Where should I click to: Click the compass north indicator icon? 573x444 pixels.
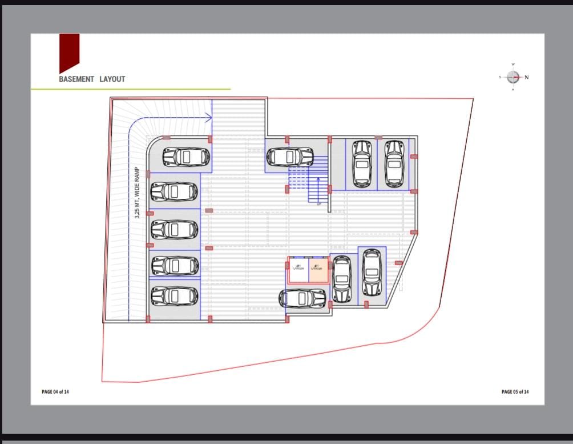(x=514, y=77)
